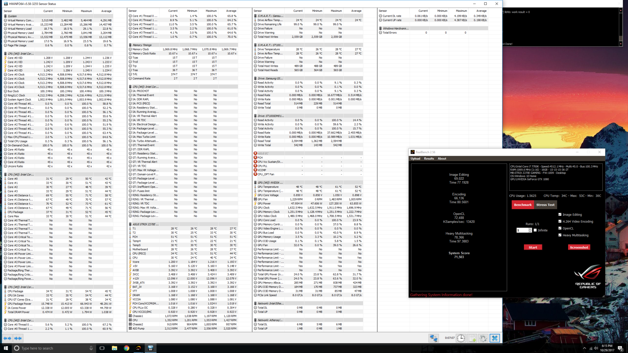Uncheck the Image Editing checkbox
The height and width of the screenshot is (353, 628).
[560, 215]
